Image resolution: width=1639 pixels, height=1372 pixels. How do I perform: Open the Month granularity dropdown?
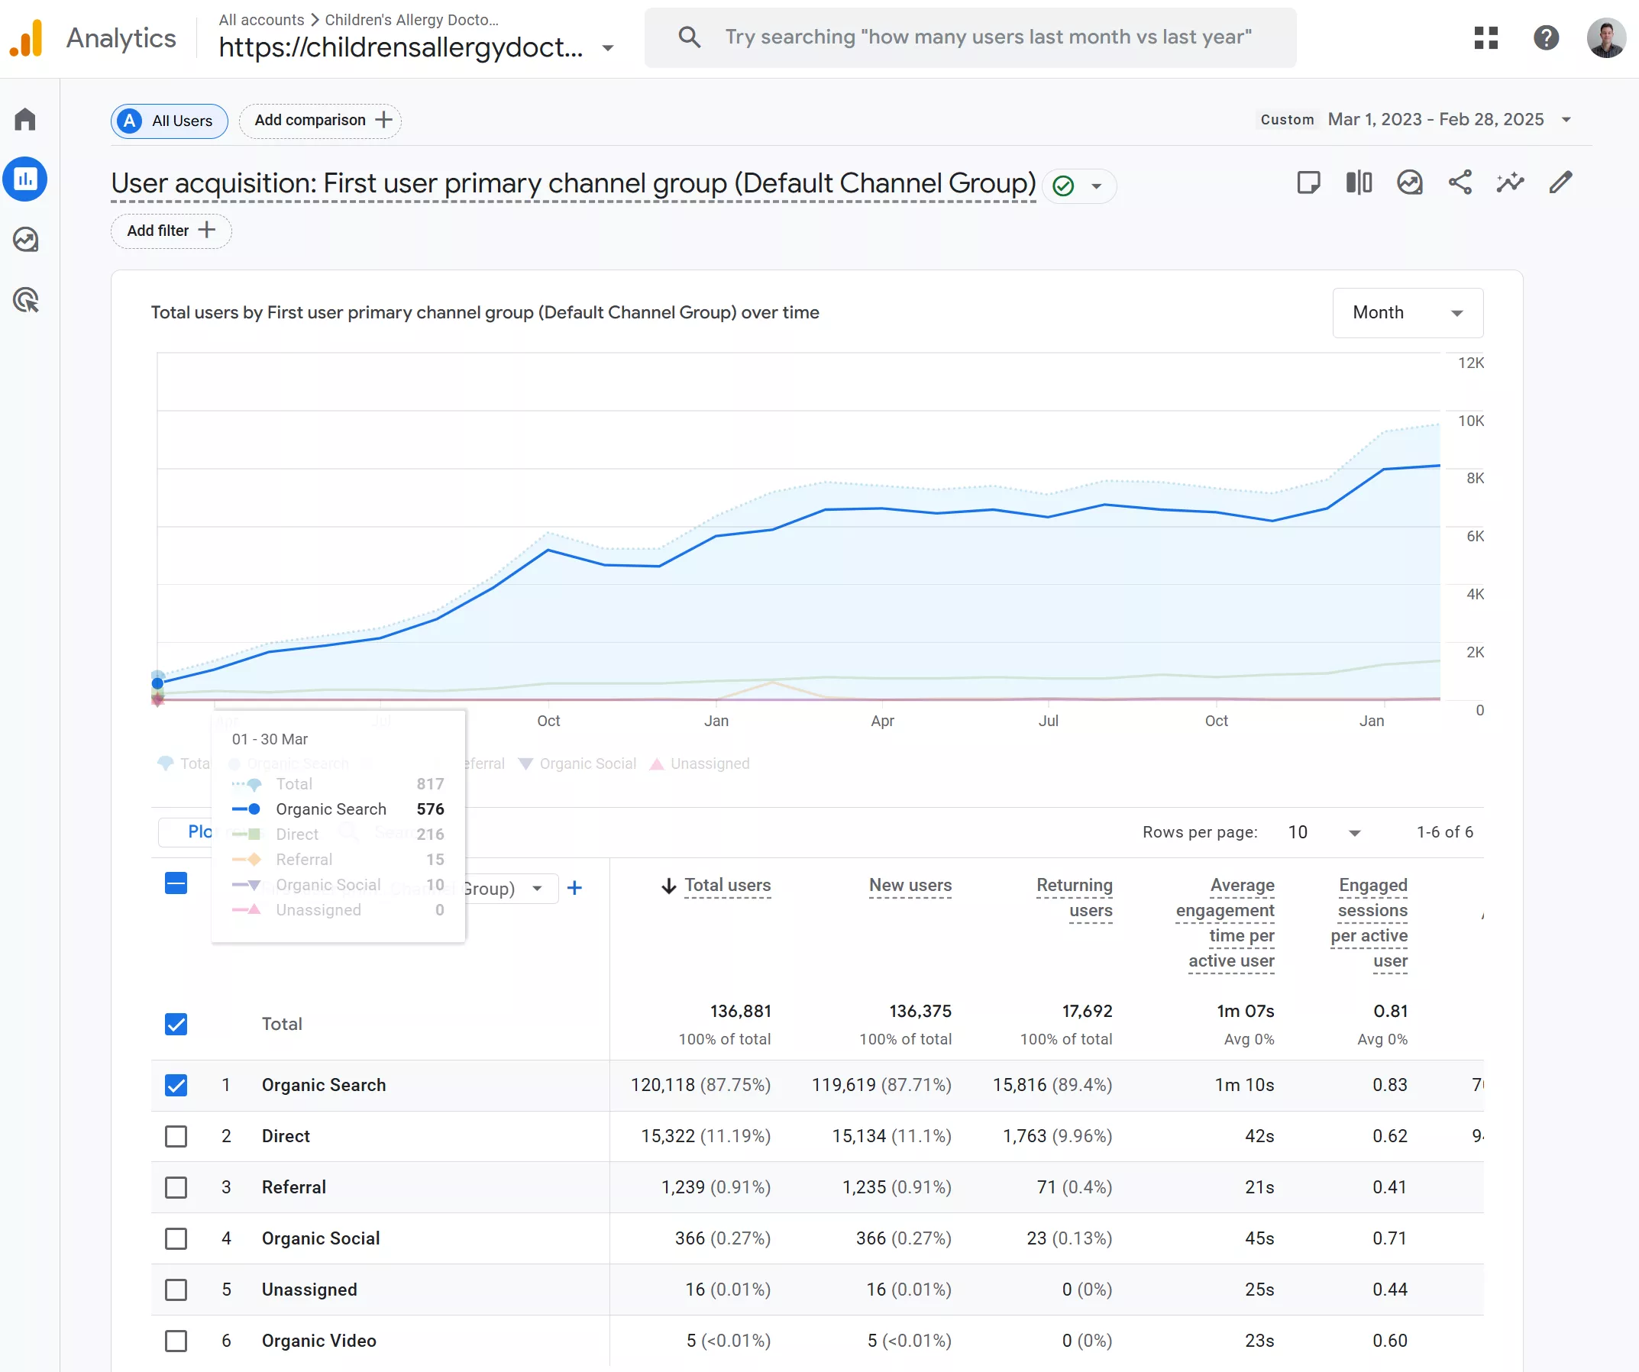[x=1407, y=312]
